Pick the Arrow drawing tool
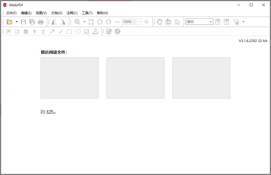 point(52,32)
